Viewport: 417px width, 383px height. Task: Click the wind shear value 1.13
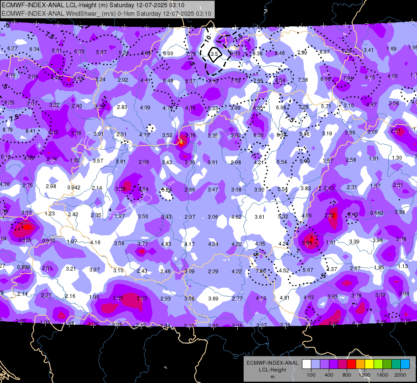coord(403,266)
